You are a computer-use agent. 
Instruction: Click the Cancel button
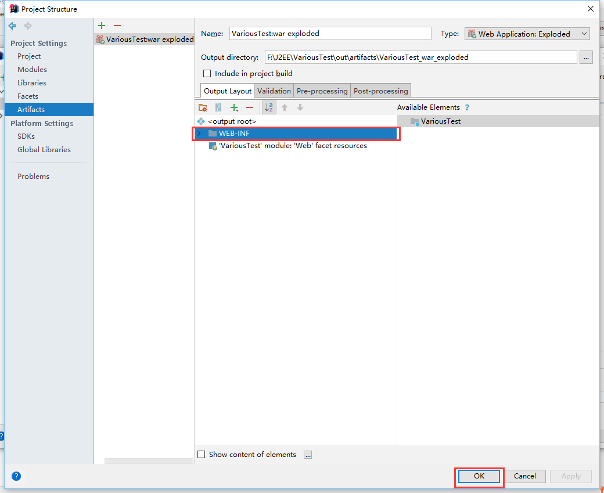tap(524, 476)
